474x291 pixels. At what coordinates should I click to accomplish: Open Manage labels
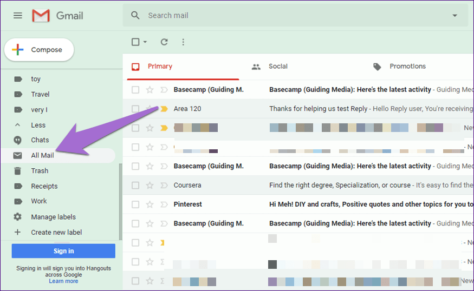pyautogui.click(x=53, y=217)
